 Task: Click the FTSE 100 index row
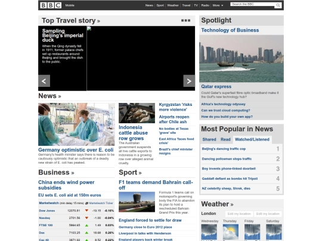coord(76,225)
